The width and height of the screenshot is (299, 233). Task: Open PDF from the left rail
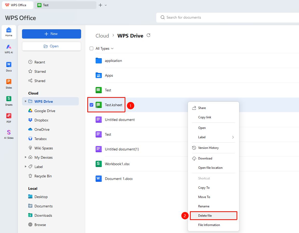tap(9, 118)
